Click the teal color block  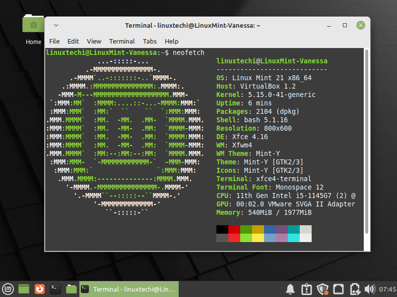coord(294,229)
